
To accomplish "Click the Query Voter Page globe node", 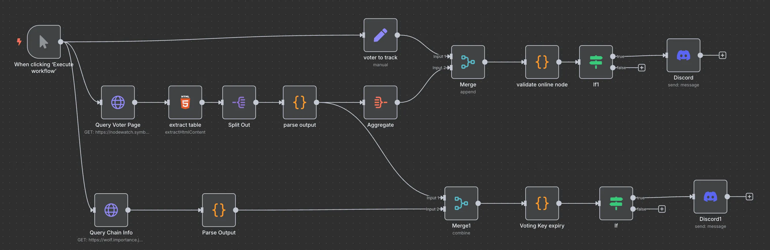I will [x=118, y=103].
